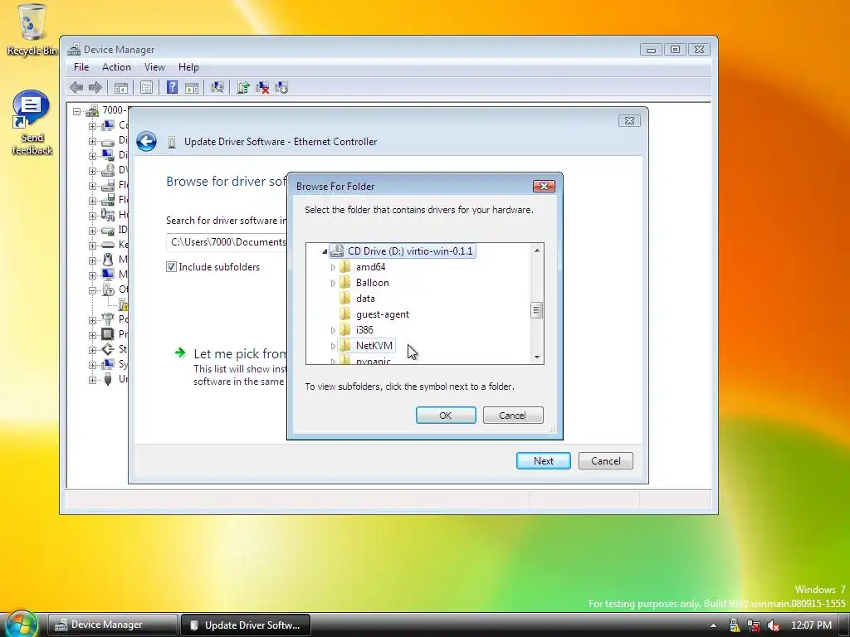Expand the NetKVM folder arrow
Viewport: 850px width, 637px height.
[x=333, y=346]
